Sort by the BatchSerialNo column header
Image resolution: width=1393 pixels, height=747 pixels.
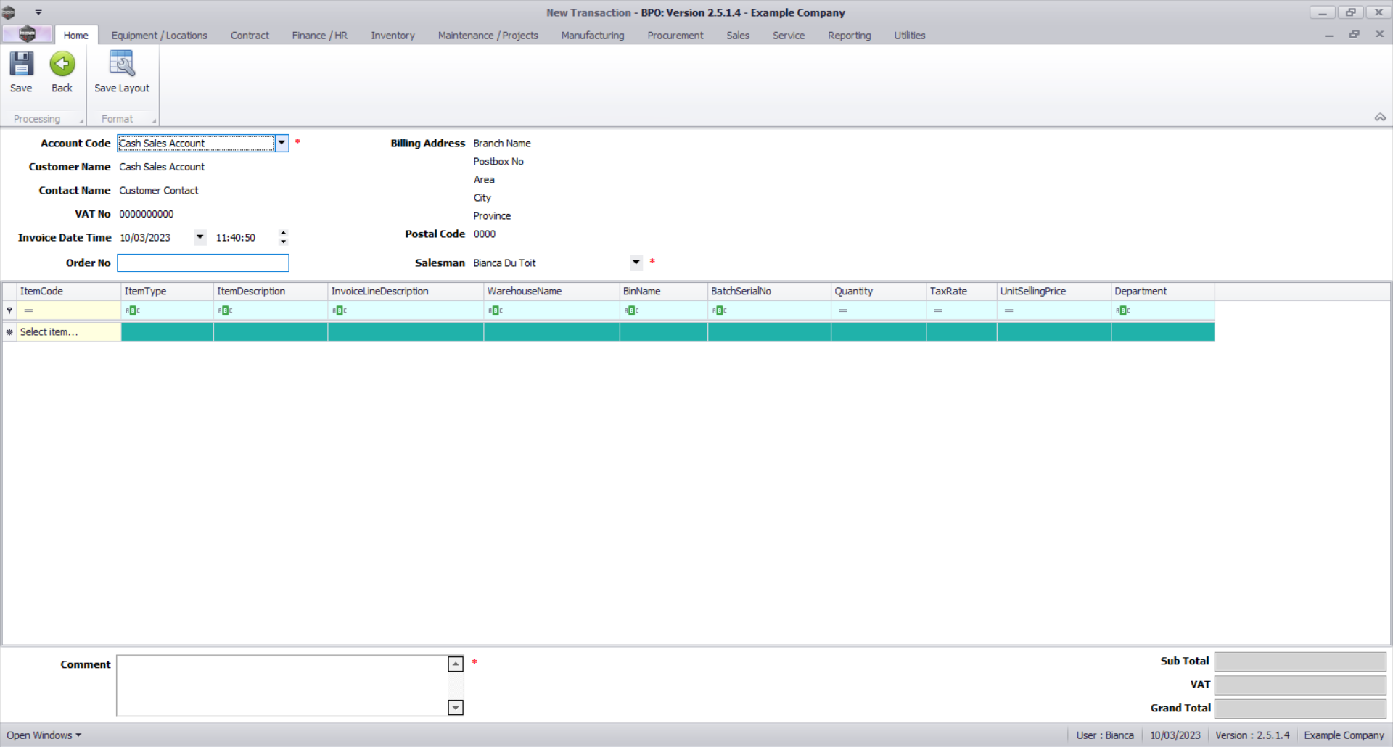(769, 291)
